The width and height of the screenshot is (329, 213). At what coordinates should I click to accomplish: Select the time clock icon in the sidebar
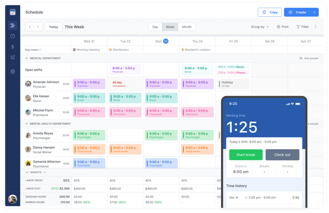tap(12, 36)
